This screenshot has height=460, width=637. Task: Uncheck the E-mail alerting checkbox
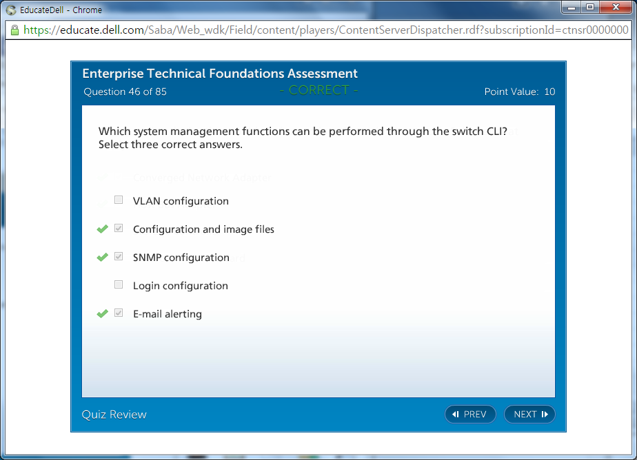tap(119, 313)
